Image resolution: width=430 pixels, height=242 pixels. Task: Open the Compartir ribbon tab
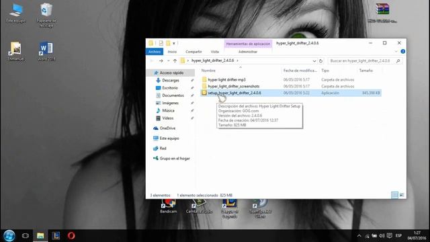(x=193, y=52)
